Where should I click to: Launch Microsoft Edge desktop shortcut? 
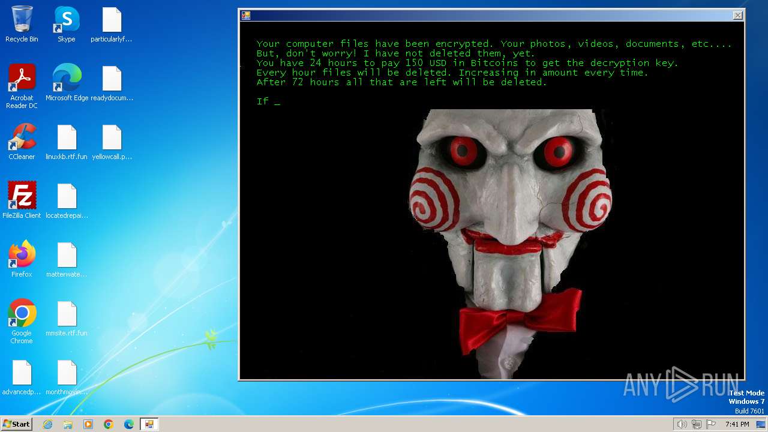[x=67, y=83]
